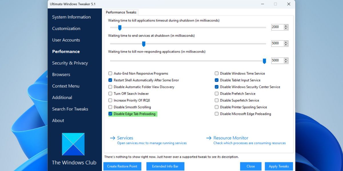
Task: Uncheck Restart Shell Automatically After Some Error
Action: pos(110,80)
